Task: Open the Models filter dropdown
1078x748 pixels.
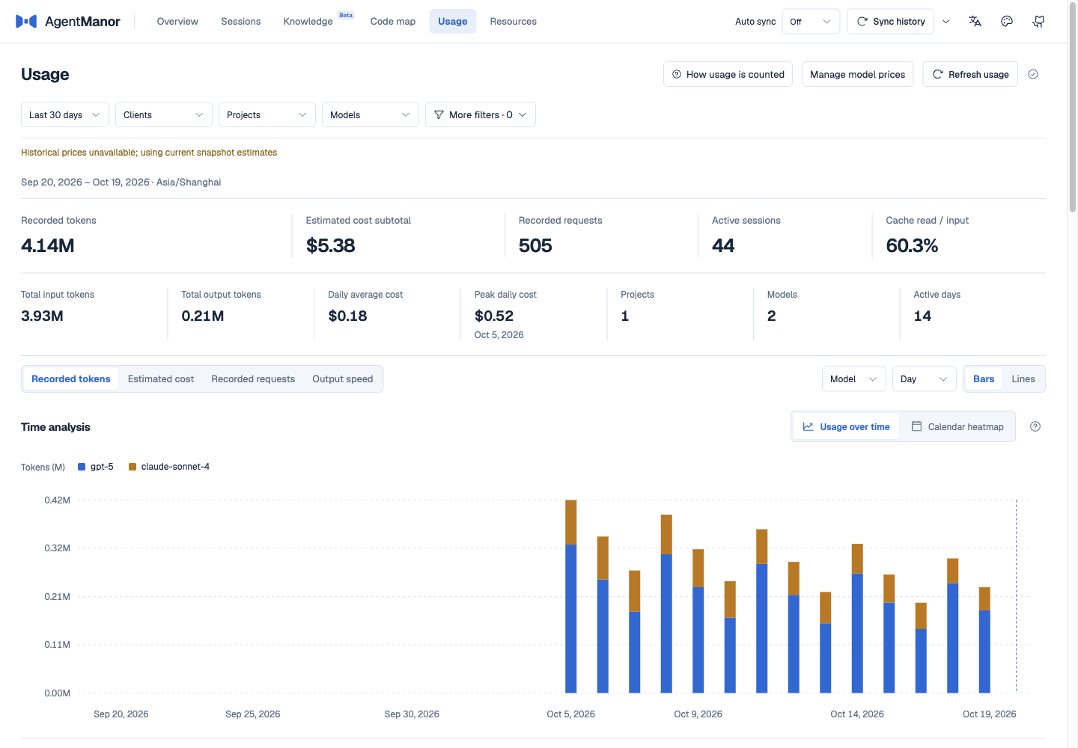Action: click(371, 114)
